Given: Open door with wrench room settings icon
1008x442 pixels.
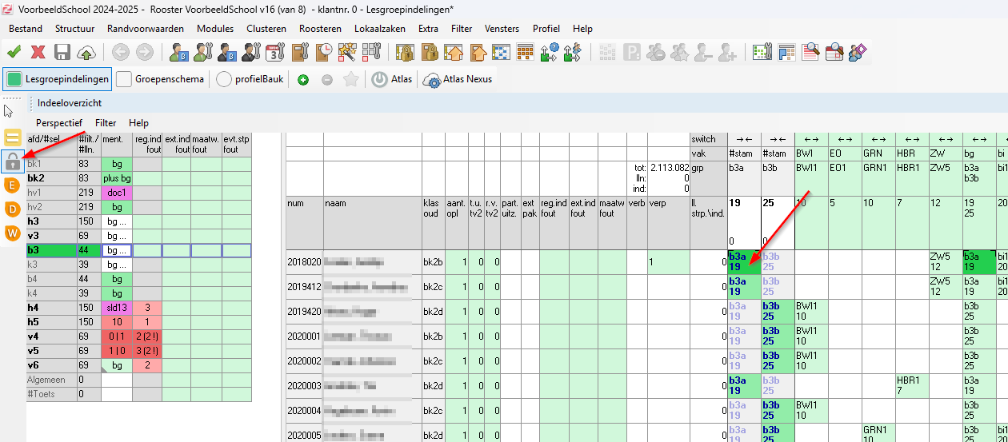Looking at the screenshot, I should 300,53.
